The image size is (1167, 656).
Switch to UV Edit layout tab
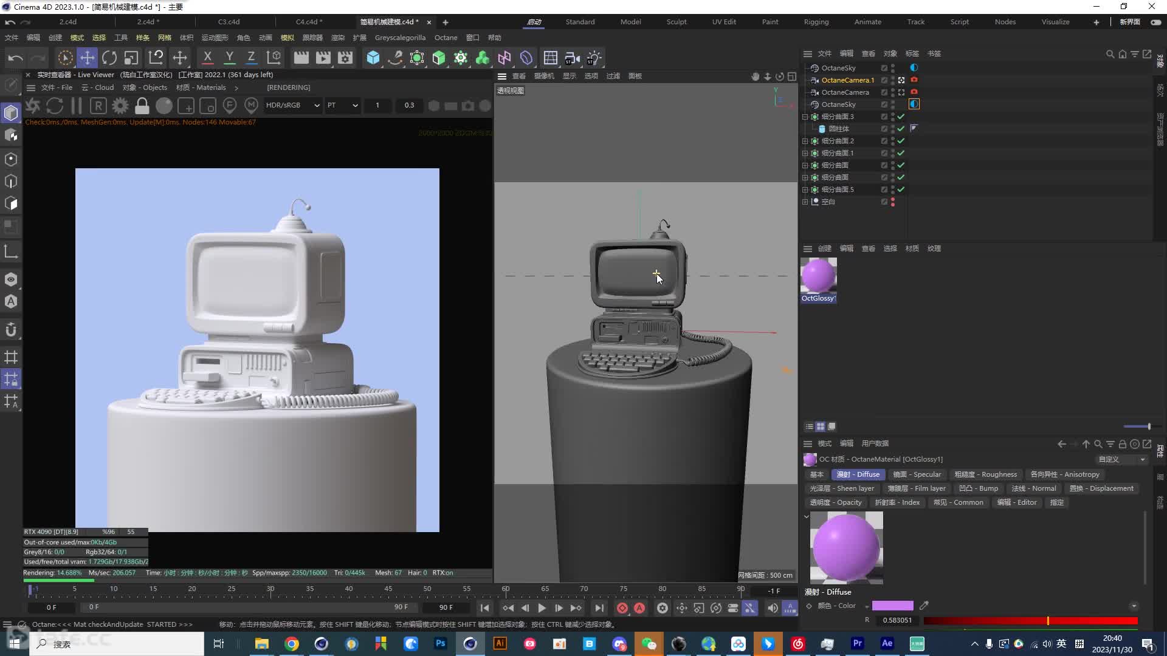[724, 22]
